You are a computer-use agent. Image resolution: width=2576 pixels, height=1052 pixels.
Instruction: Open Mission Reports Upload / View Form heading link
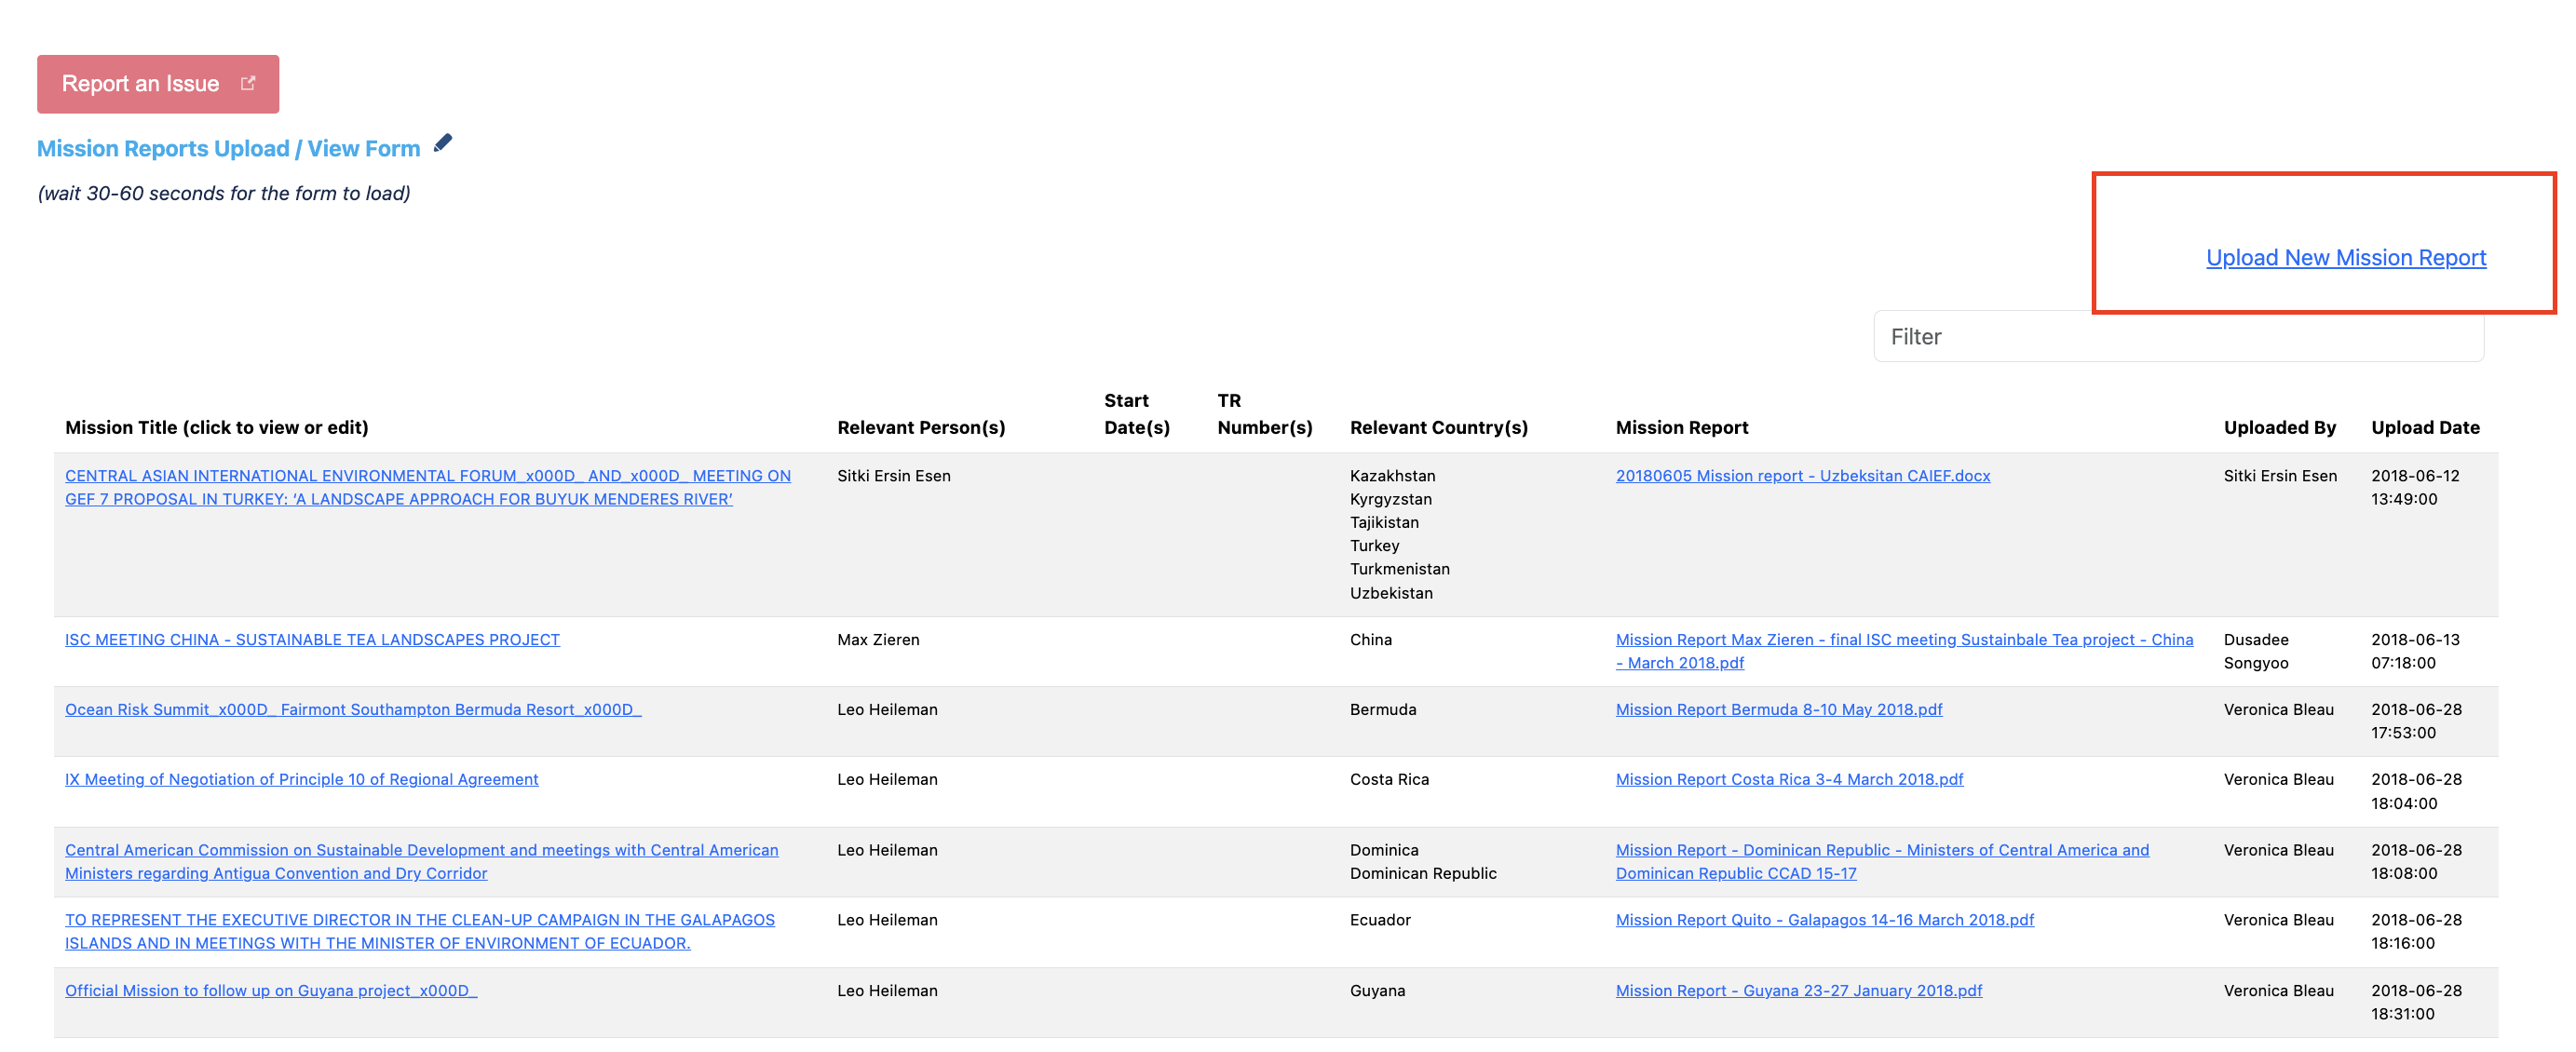pos(228,148)
